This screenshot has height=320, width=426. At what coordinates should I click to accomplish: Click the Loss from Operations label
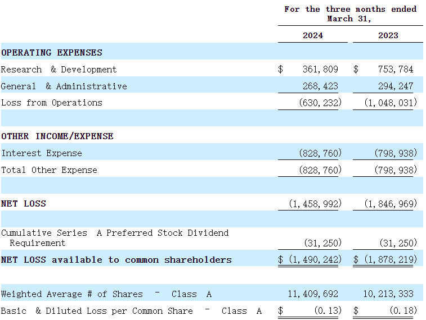(x=52, y=103)
